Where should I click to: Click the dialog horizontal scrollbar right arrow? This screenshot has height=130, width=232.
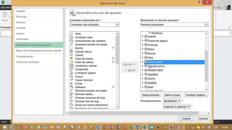208,113
